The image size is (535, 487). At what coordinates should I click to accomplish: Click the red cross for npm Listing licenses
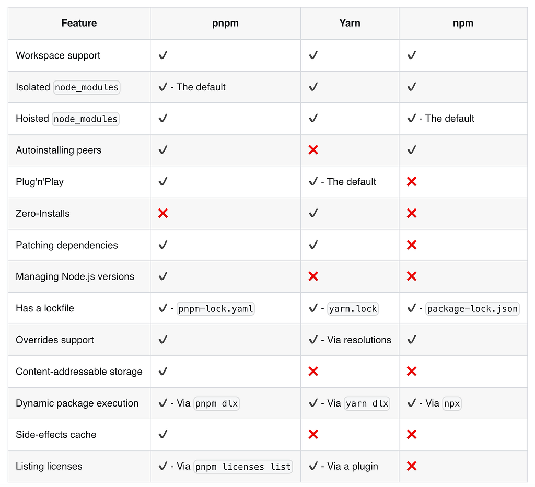(x=412, y=466)
